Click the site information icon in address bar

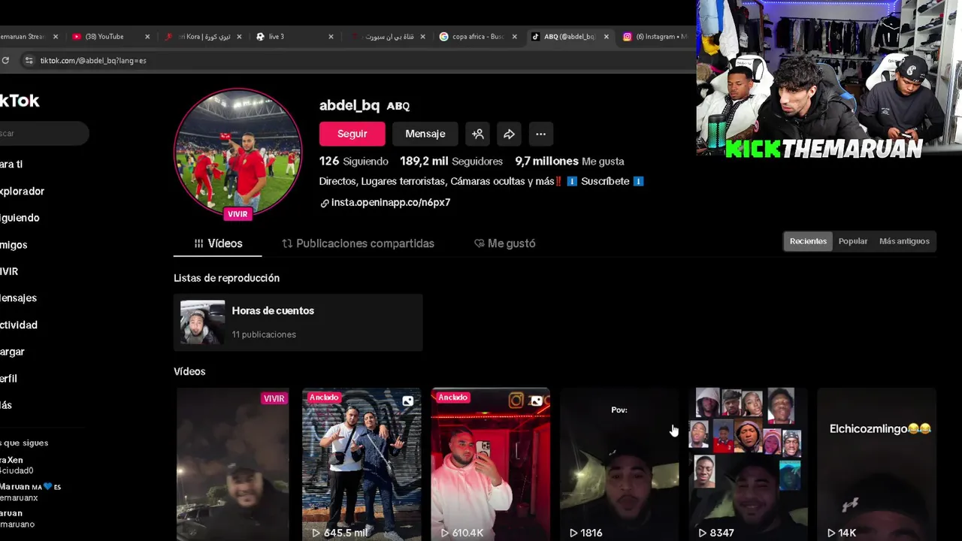(x=29, y=60)
